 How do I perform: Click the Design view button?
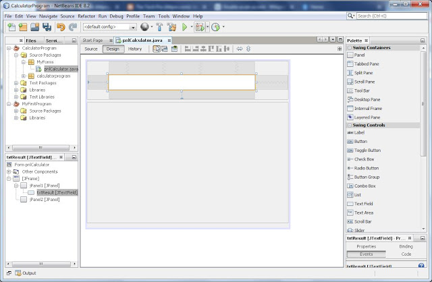point(113,49)
